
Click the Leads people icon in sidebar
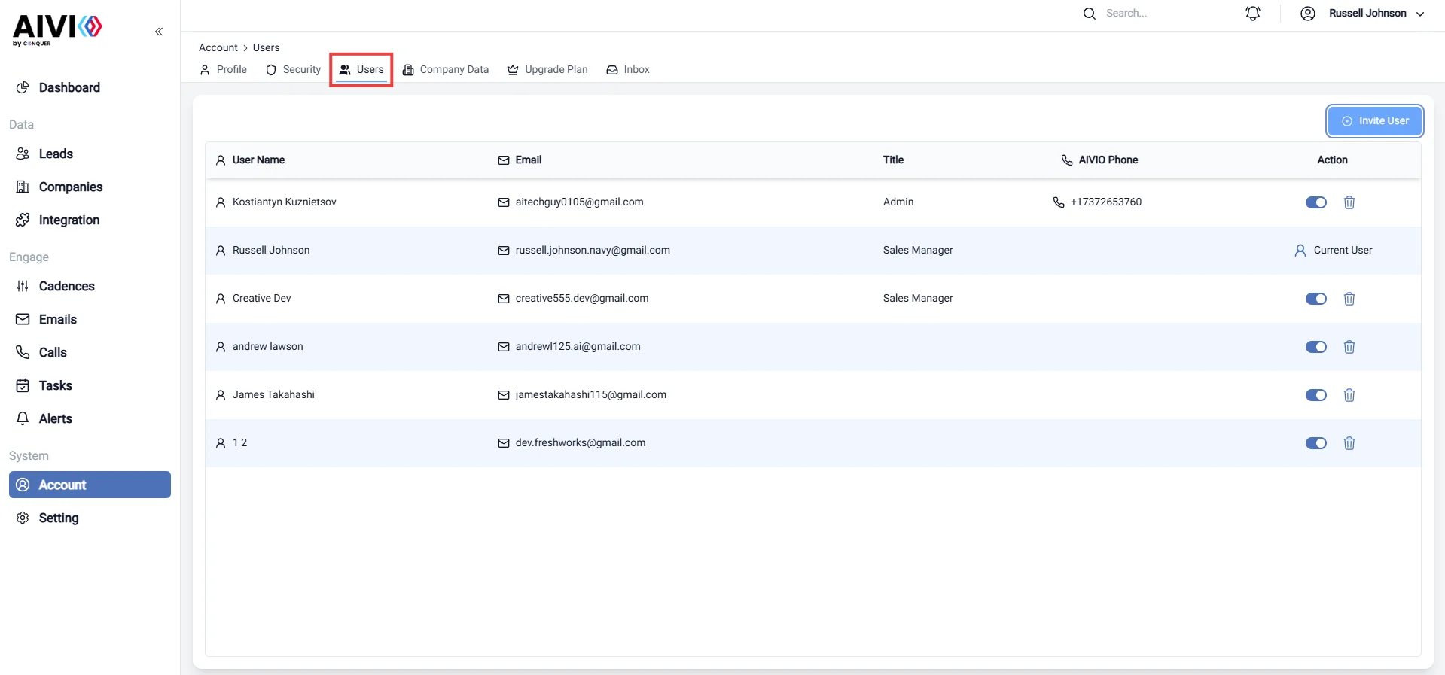(x=23, y=154)
